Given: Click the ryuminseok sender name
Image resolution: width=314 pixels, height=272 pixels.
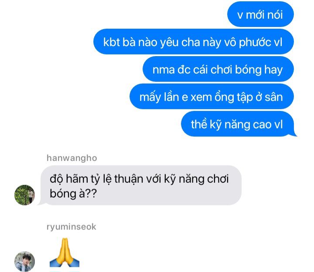Looking at the screenshot, I should click(72, 227).
